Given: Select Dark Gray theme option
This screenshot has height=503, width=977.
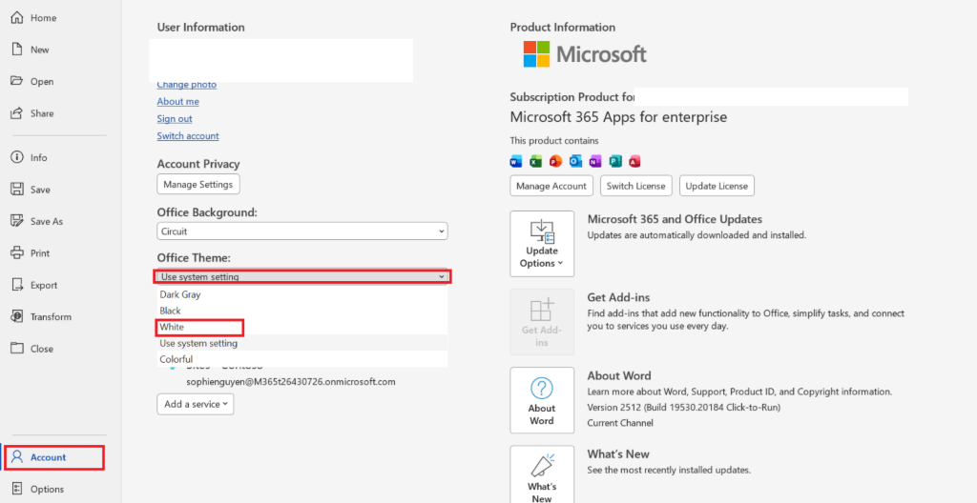Looking at the screenshot, I should [302, 294].
